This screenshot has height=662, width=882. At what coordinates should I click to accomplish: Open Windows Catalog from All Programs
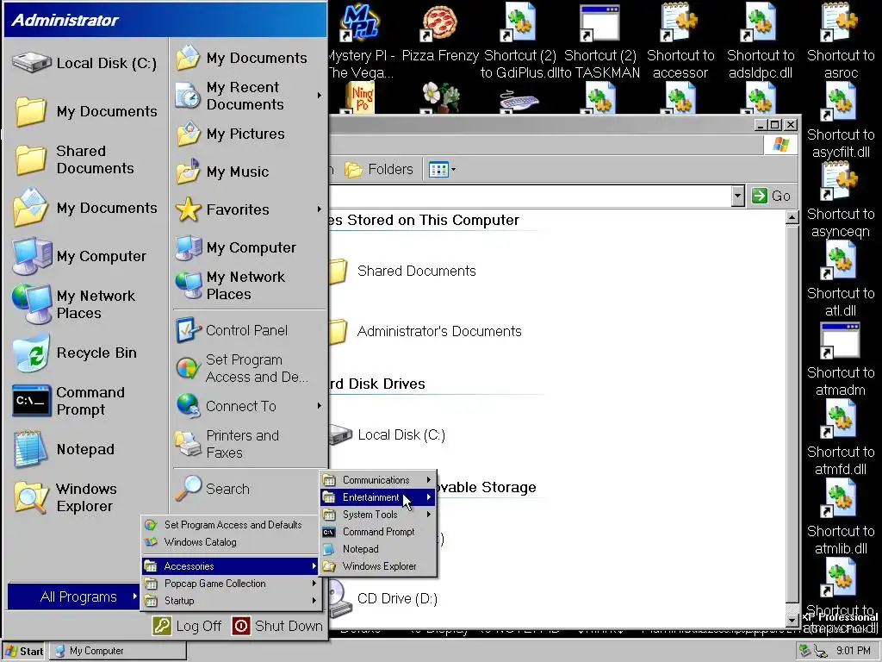231,542
